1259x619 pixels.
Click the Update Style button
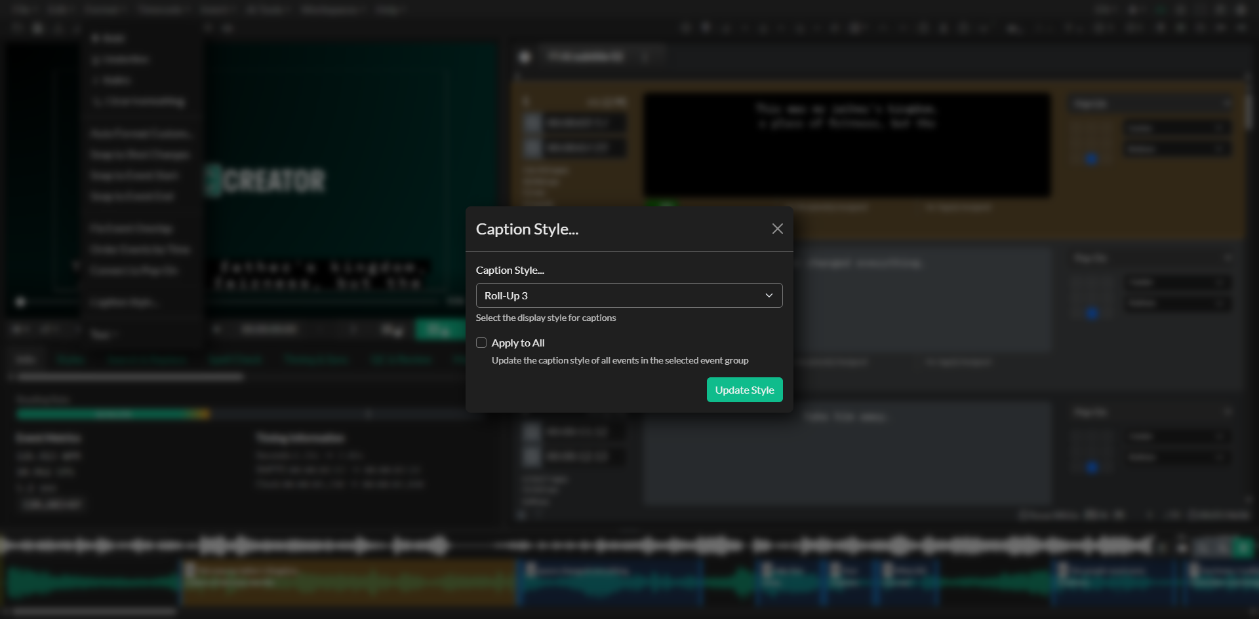[744, 389]
